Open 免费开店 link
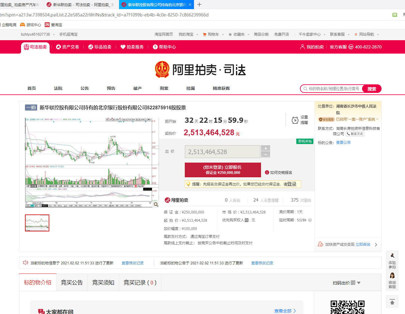Screen dimensions: 405x314 tap(282, 34)
